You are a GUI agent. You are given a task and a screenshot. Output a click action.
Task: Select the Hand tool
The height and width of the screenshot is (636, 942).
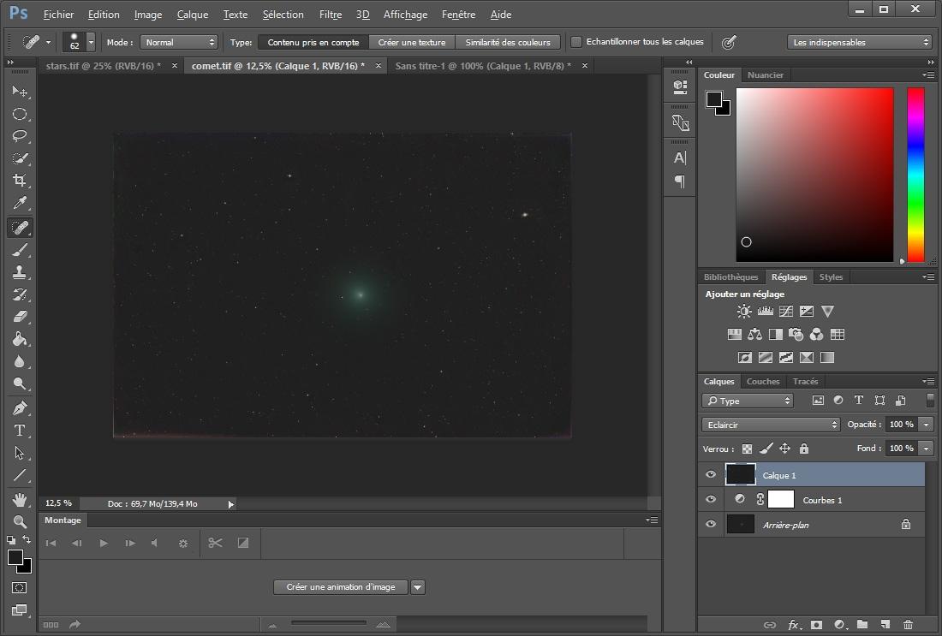point(19,499)
